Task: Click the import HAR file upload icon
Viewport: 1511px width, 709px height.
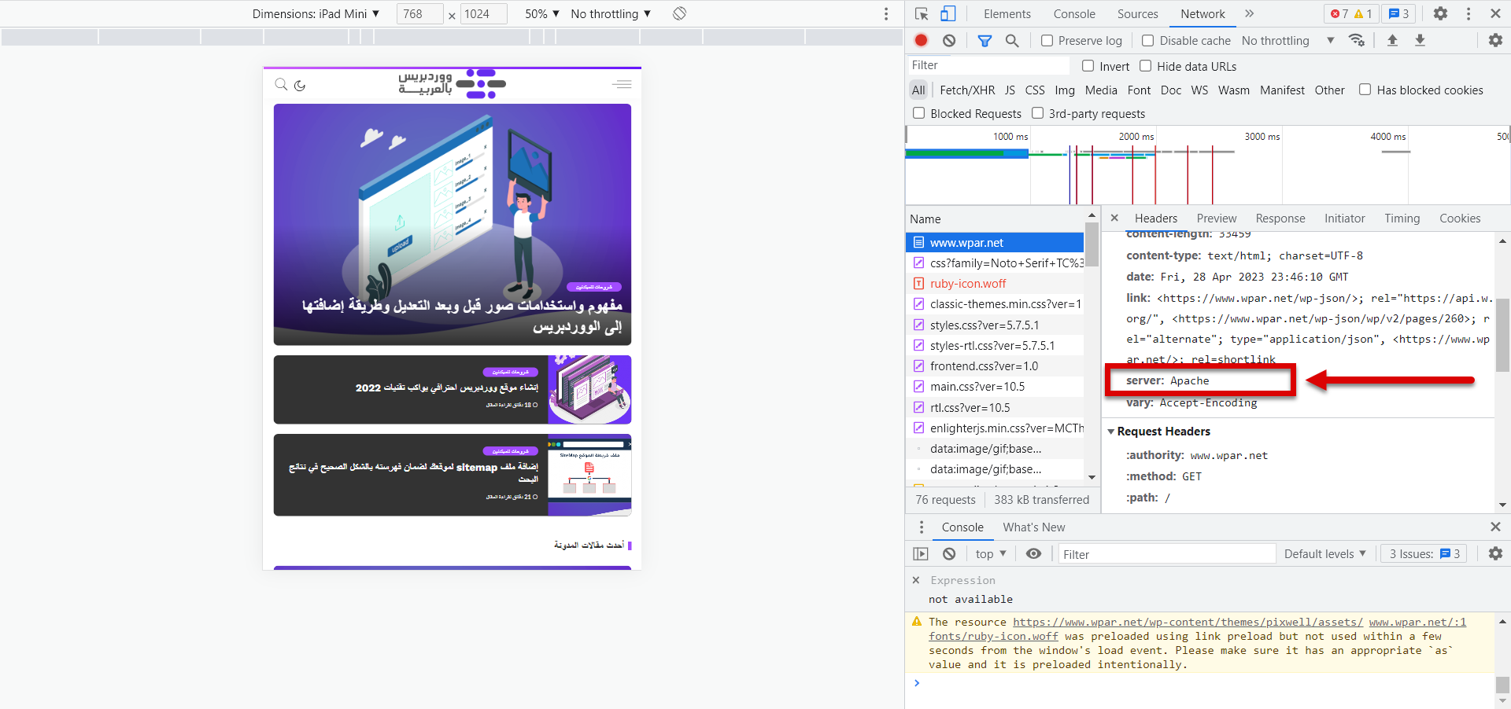Action: tap(1392, 40)
